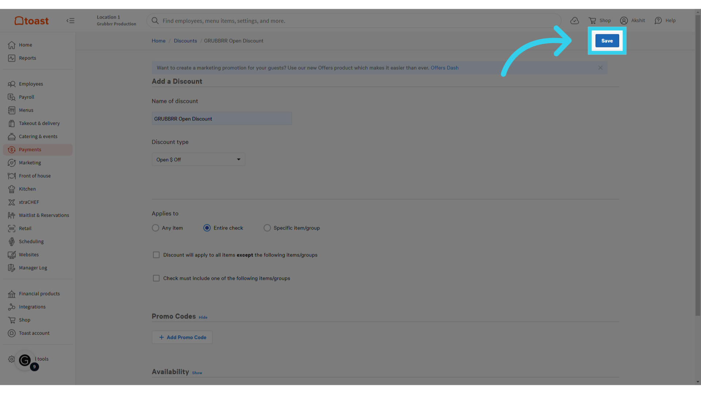Check 'Check must include one of' checkbox

(156, 278)
